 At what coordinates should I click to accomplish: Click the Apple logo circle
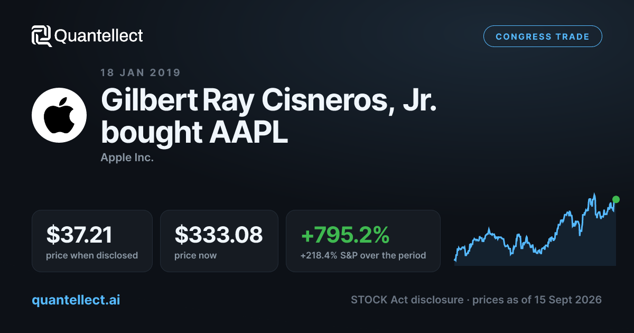(59, 115)
